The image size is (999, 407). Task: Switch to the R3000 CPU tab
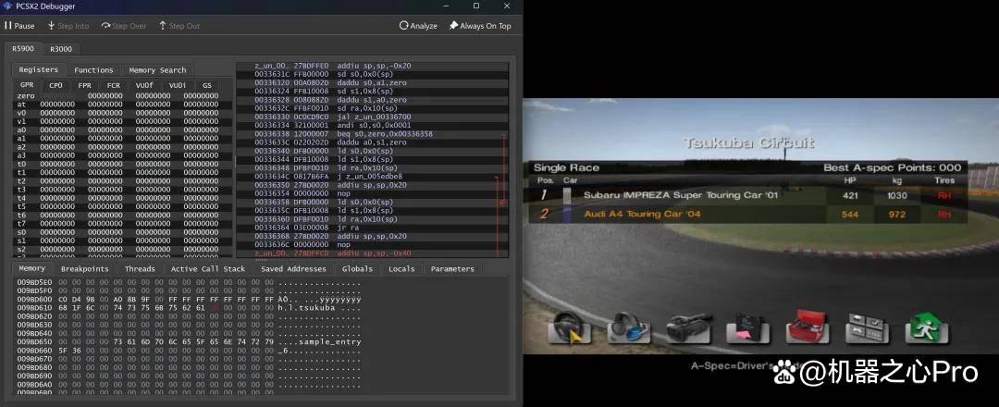click(61, 49)
